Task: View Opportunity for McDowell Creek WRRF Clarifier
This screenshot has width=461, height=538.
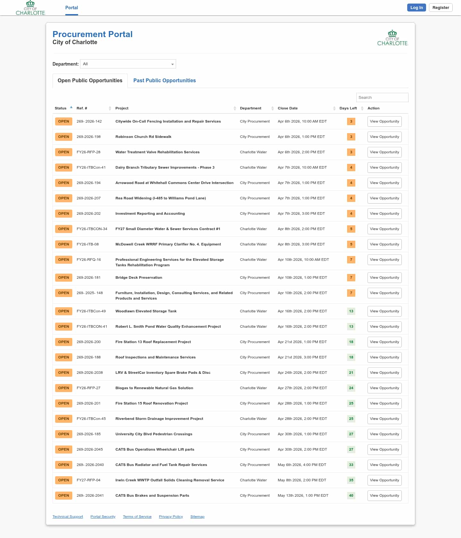Action: 384,245
